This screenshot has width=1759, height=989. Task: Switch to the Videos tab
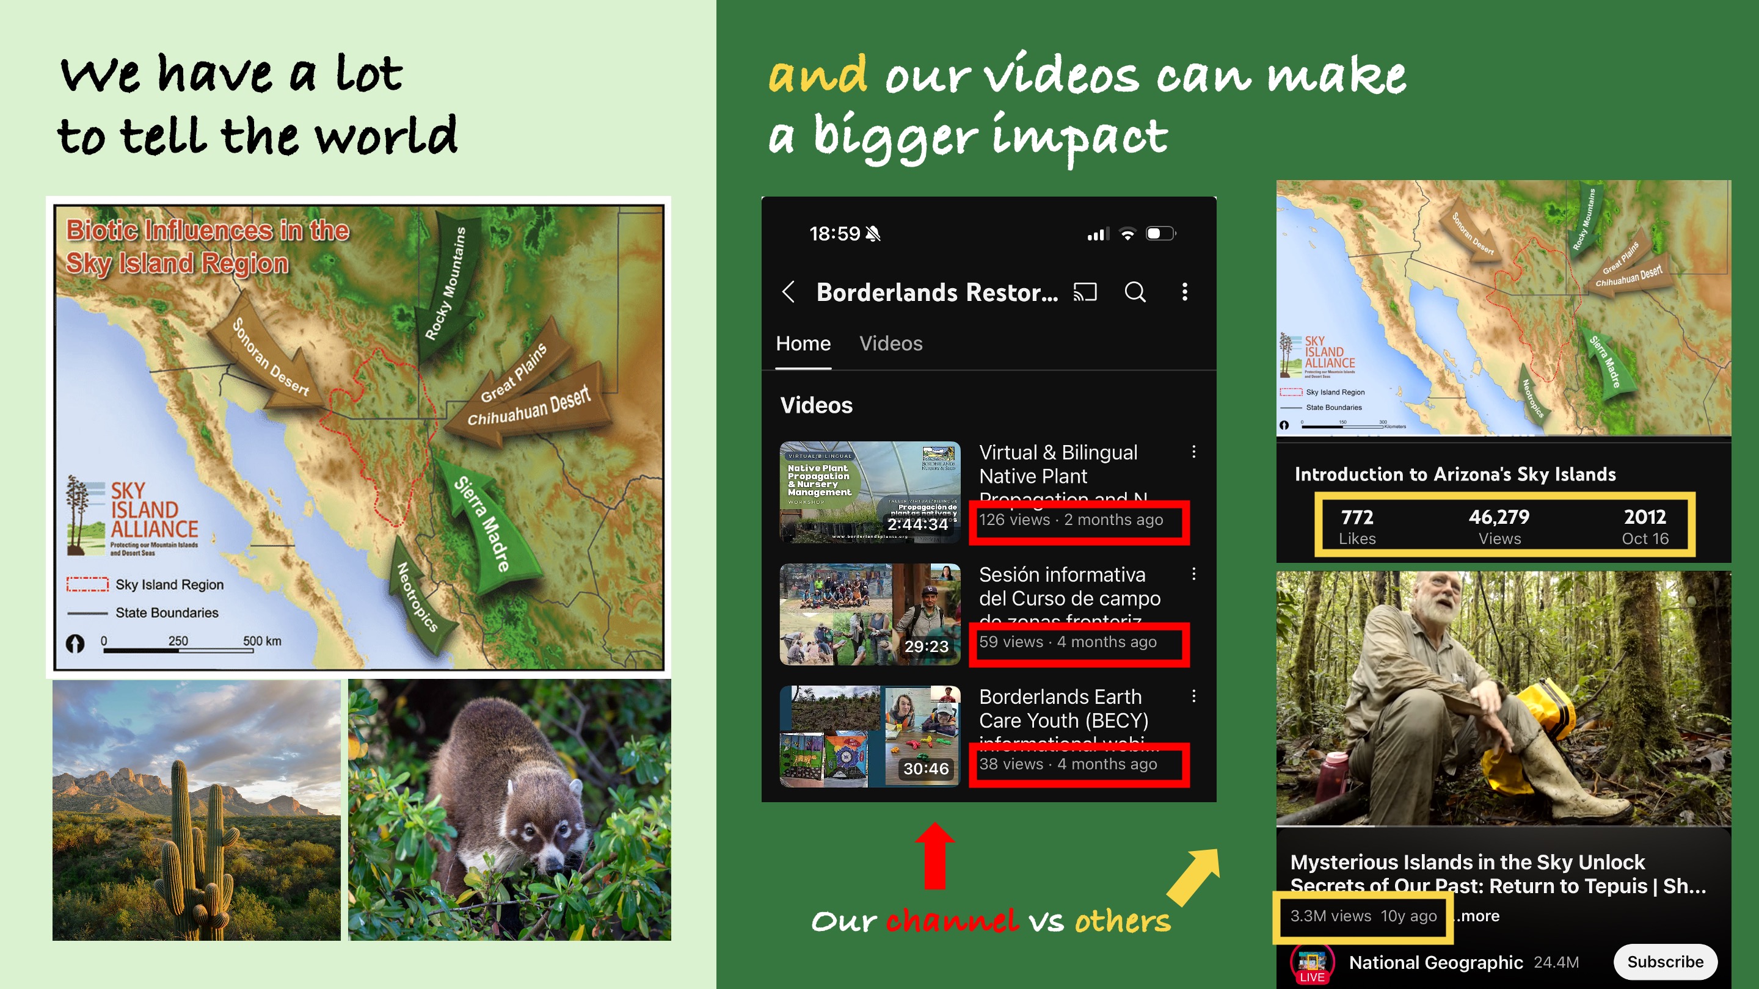pyautogui.click(x=890, y=343)
